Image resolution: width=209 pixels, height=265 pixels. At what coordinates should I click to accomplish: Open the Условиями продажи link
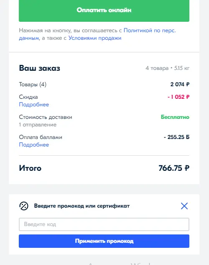coord(95,38)
